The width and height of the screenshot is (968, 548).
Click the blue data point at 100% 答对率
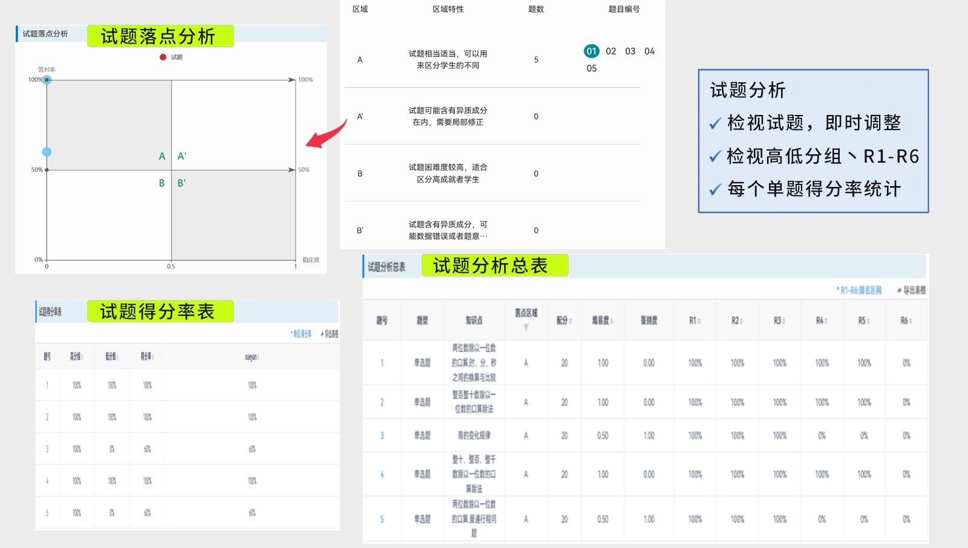(x=47, y=80)
